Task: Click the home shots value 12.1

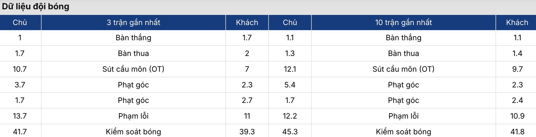Action: coord(290,69)
